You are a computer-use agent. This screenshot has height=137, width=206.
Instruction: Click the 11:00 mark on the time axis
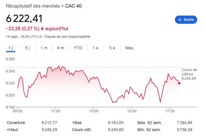tap(56, 111)
